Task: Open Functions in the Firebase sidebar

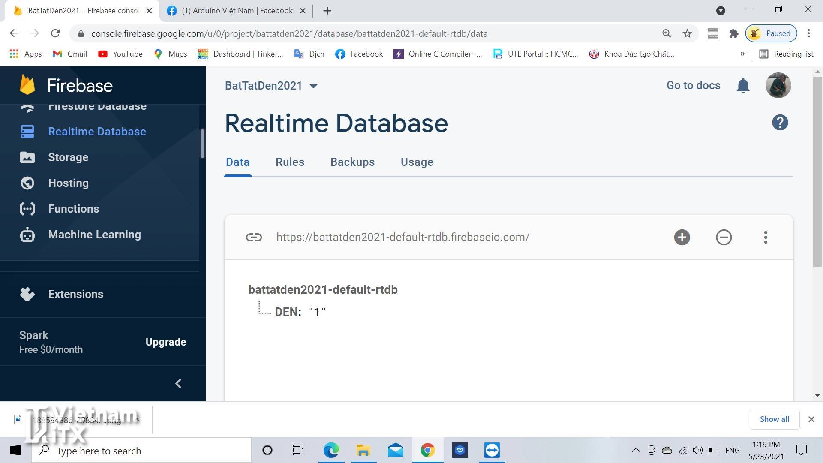Action: [73, 209]
